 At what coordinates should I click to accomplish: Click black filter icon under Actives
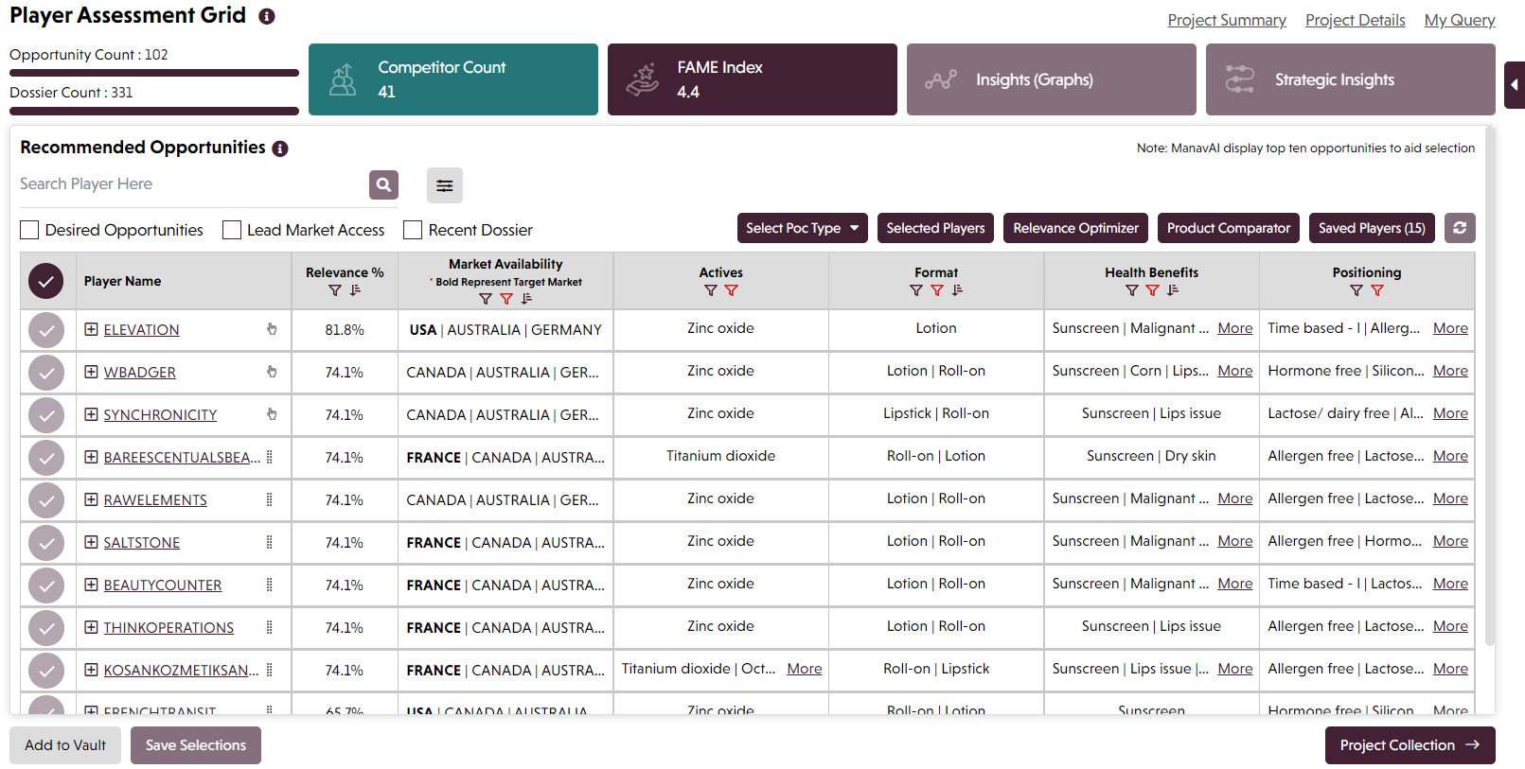tap(711, 290)
